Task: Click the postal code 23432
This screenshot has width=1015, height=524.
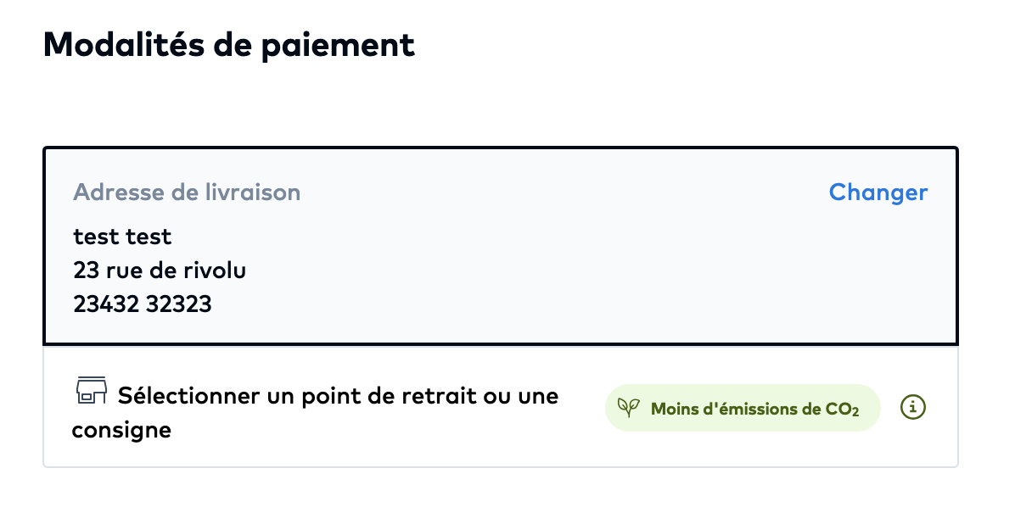Action: [106, 304]
